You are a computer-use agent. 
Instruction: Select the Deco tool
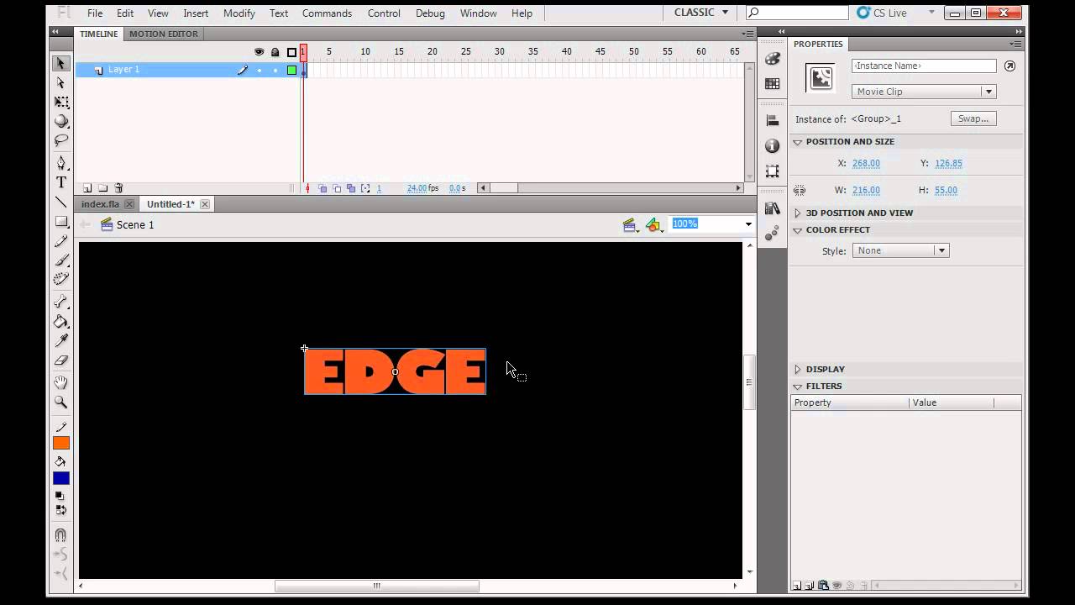61,279
